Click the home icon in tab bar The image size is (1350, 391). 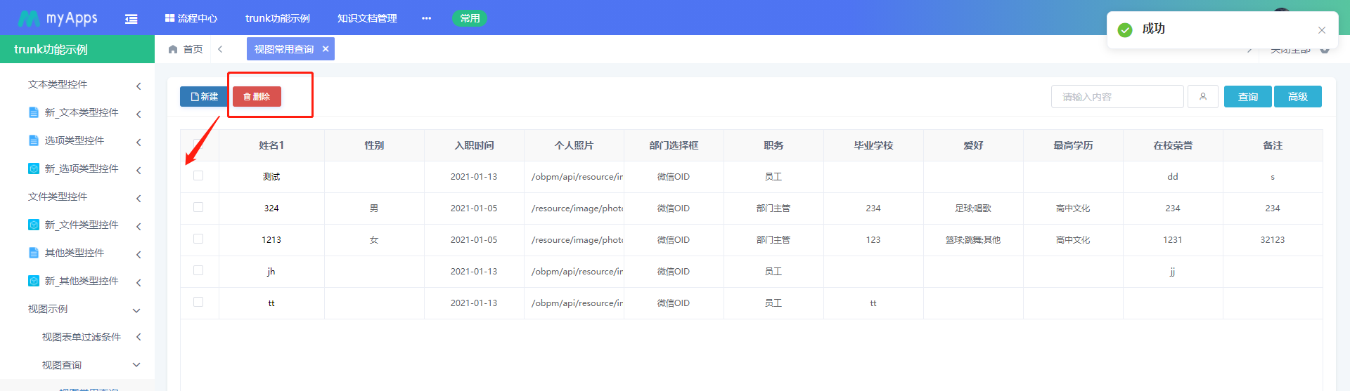click(173, 49)
